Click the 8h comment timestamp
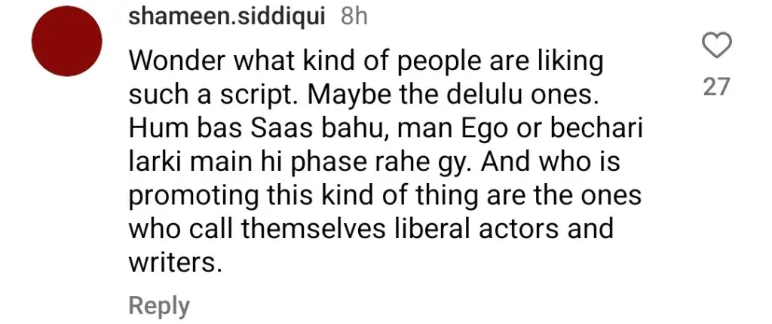The image size is (772, 324). [x=354, y=17]
